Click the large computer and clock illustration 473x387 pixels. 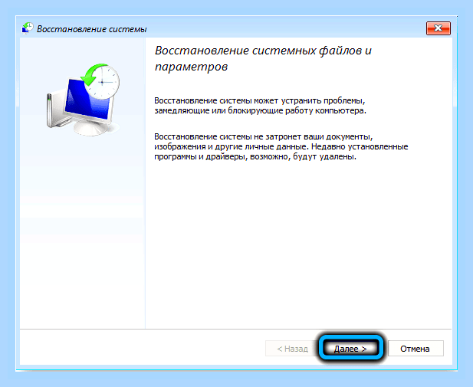[83, 99]
